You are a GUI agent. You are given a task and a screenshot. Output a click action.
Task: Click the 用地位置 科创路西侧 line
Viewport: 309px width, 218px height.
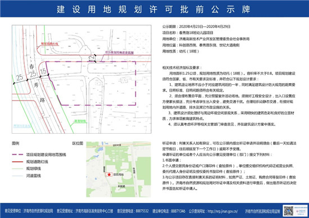[x=201, y=45]
